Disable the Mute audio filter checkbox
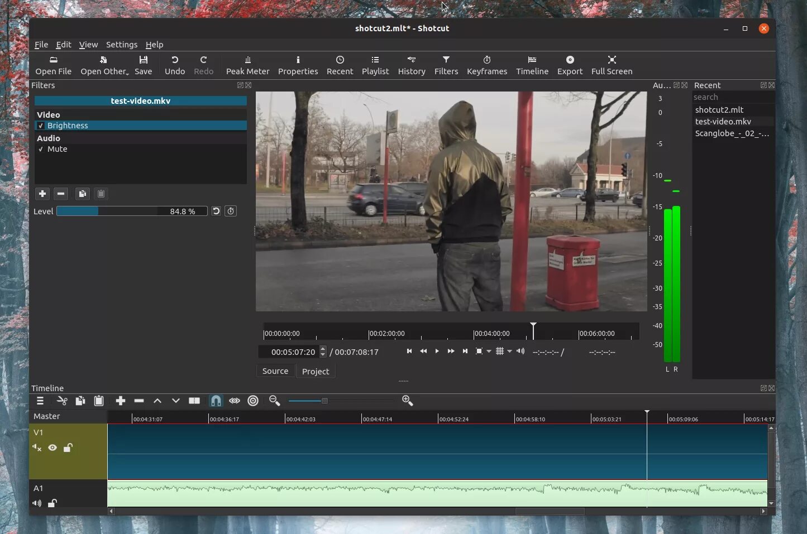The image size is (807, 534). point(41,149)
